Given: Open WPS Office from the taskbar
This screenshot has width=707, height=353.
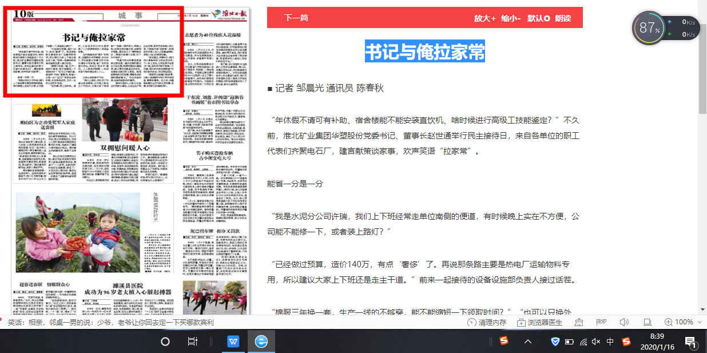Looking at the screenshot, I should [x=233, y=342].
